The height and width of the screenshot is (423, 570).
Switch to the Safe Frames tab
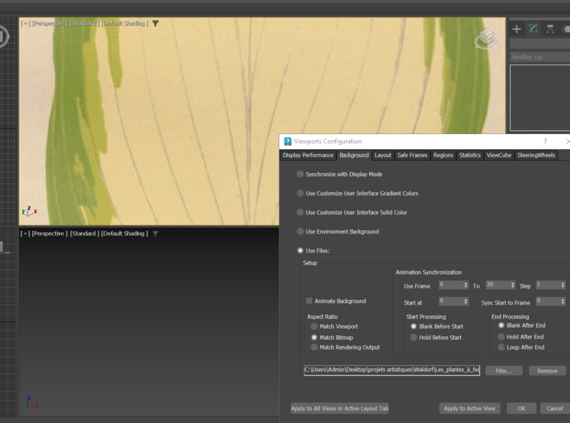click(412, 155)
